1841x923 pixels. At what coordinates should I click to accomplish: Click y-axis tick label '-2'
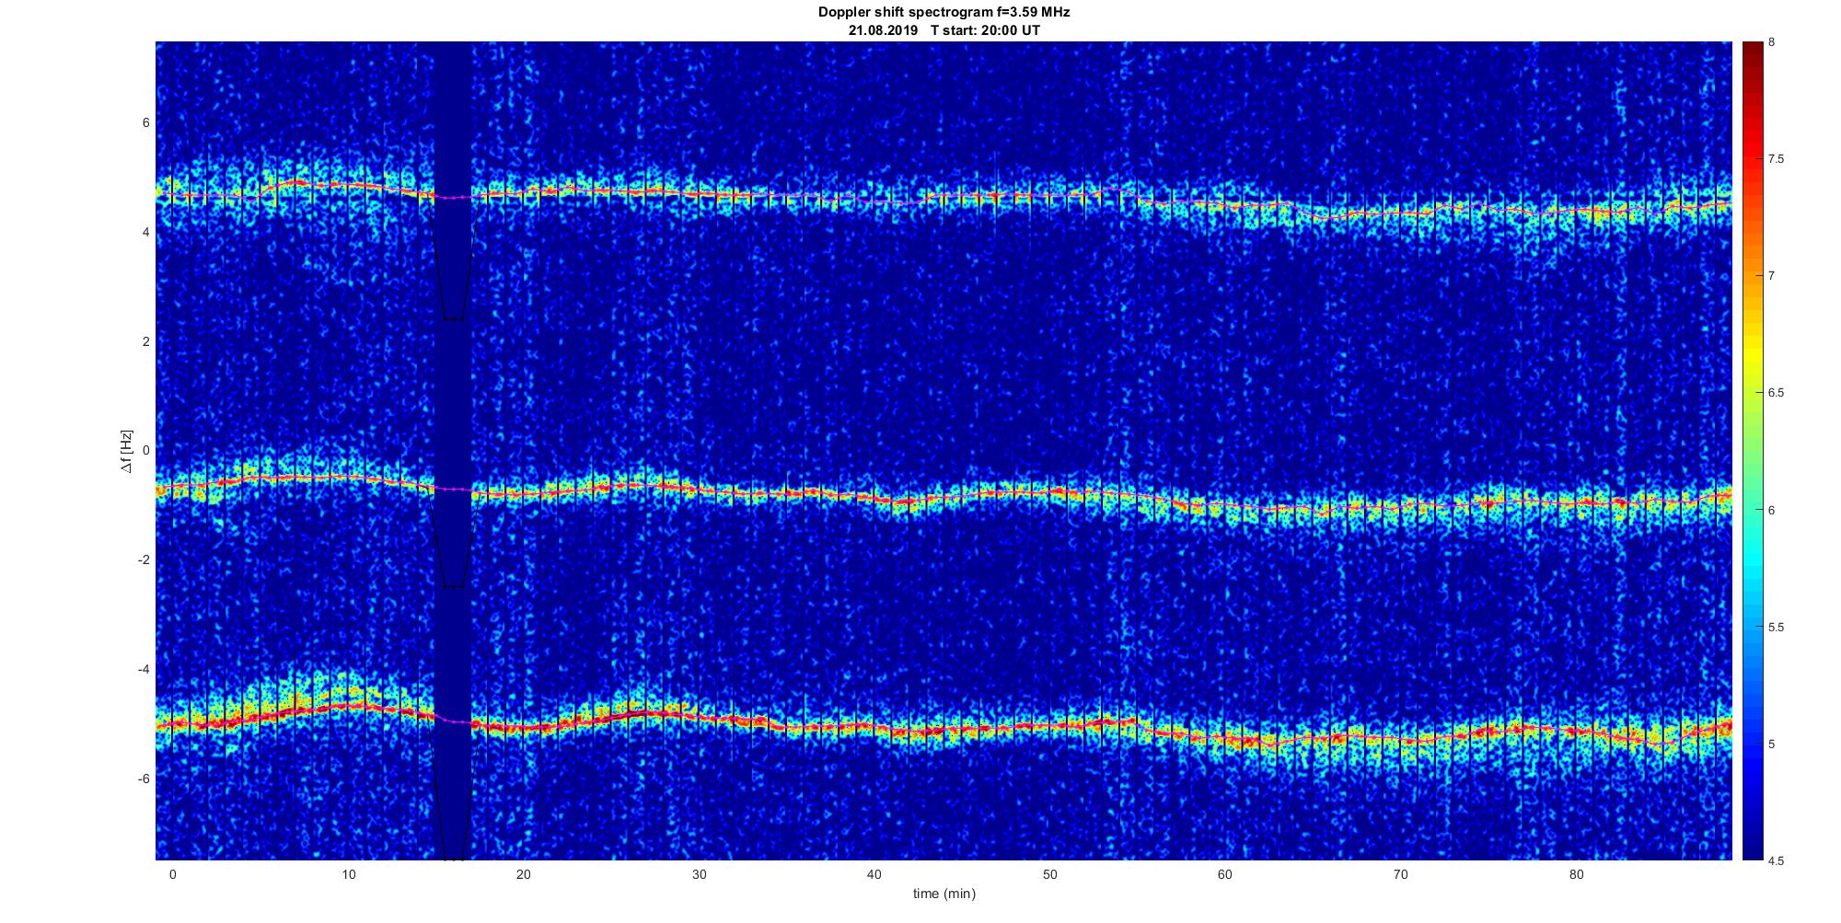pos(143,560)
